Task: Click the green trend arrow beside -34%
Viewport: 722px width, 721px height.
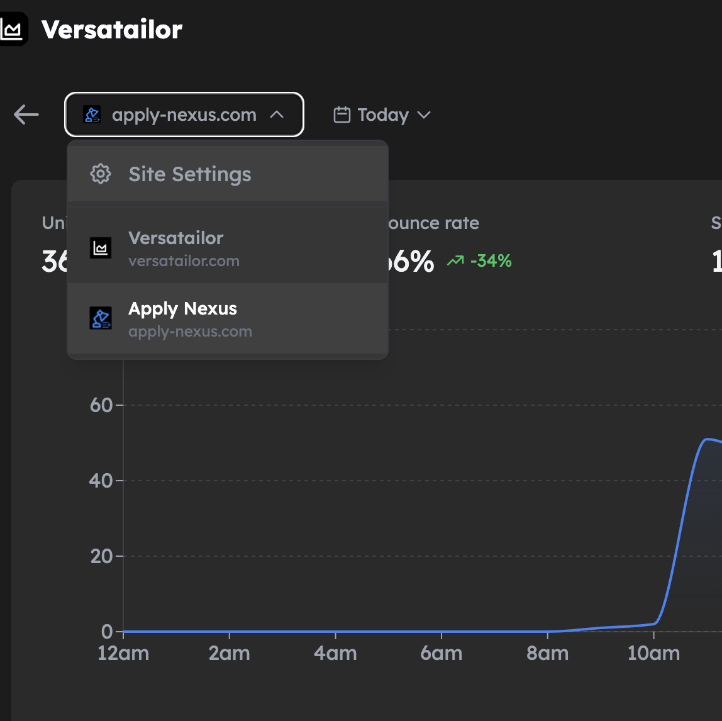Action: click(x=455, y=260)
